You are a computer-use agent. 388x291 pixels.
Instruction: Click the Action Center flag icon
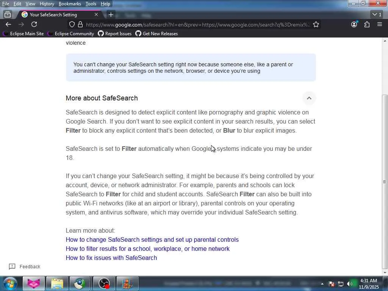point(332,284)
